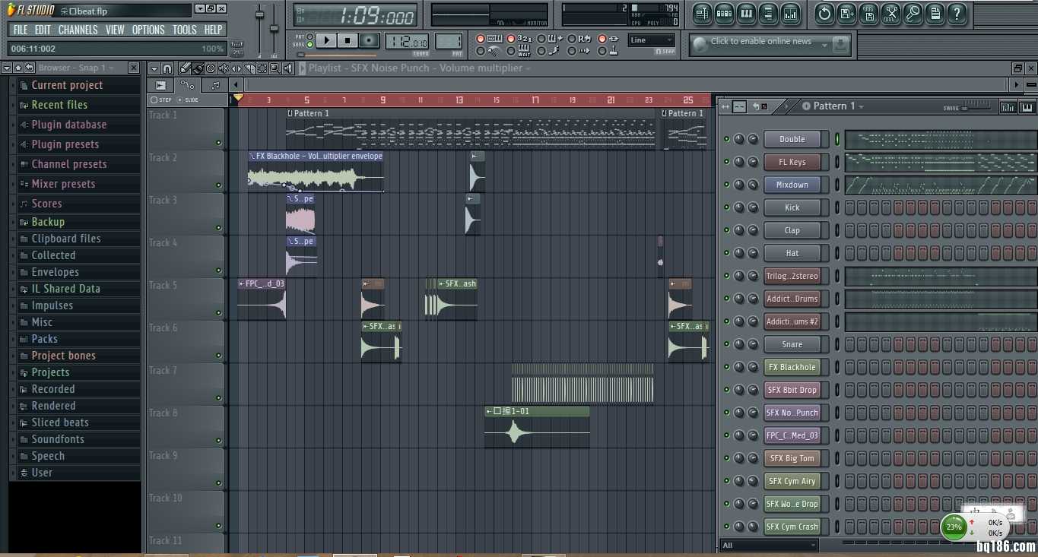Open the Pattern 1 selector dropdown

(x=838, y=106)
